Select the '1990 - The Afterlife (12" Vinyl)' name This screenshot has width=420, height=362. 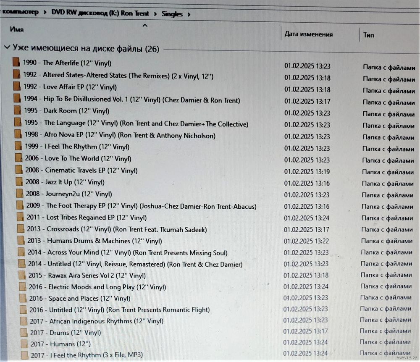tap(67, 63)
